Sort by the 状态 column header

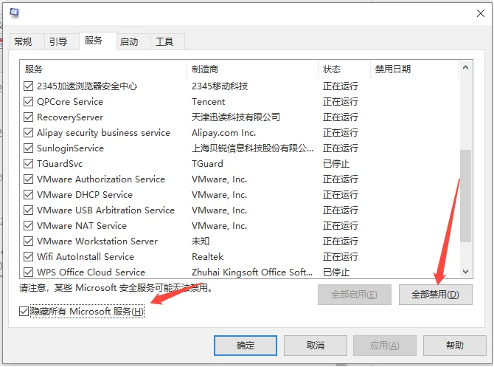(x=344, y=69)
